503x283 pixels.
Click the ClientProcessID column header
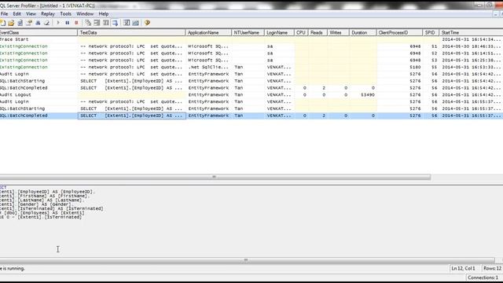399,33
